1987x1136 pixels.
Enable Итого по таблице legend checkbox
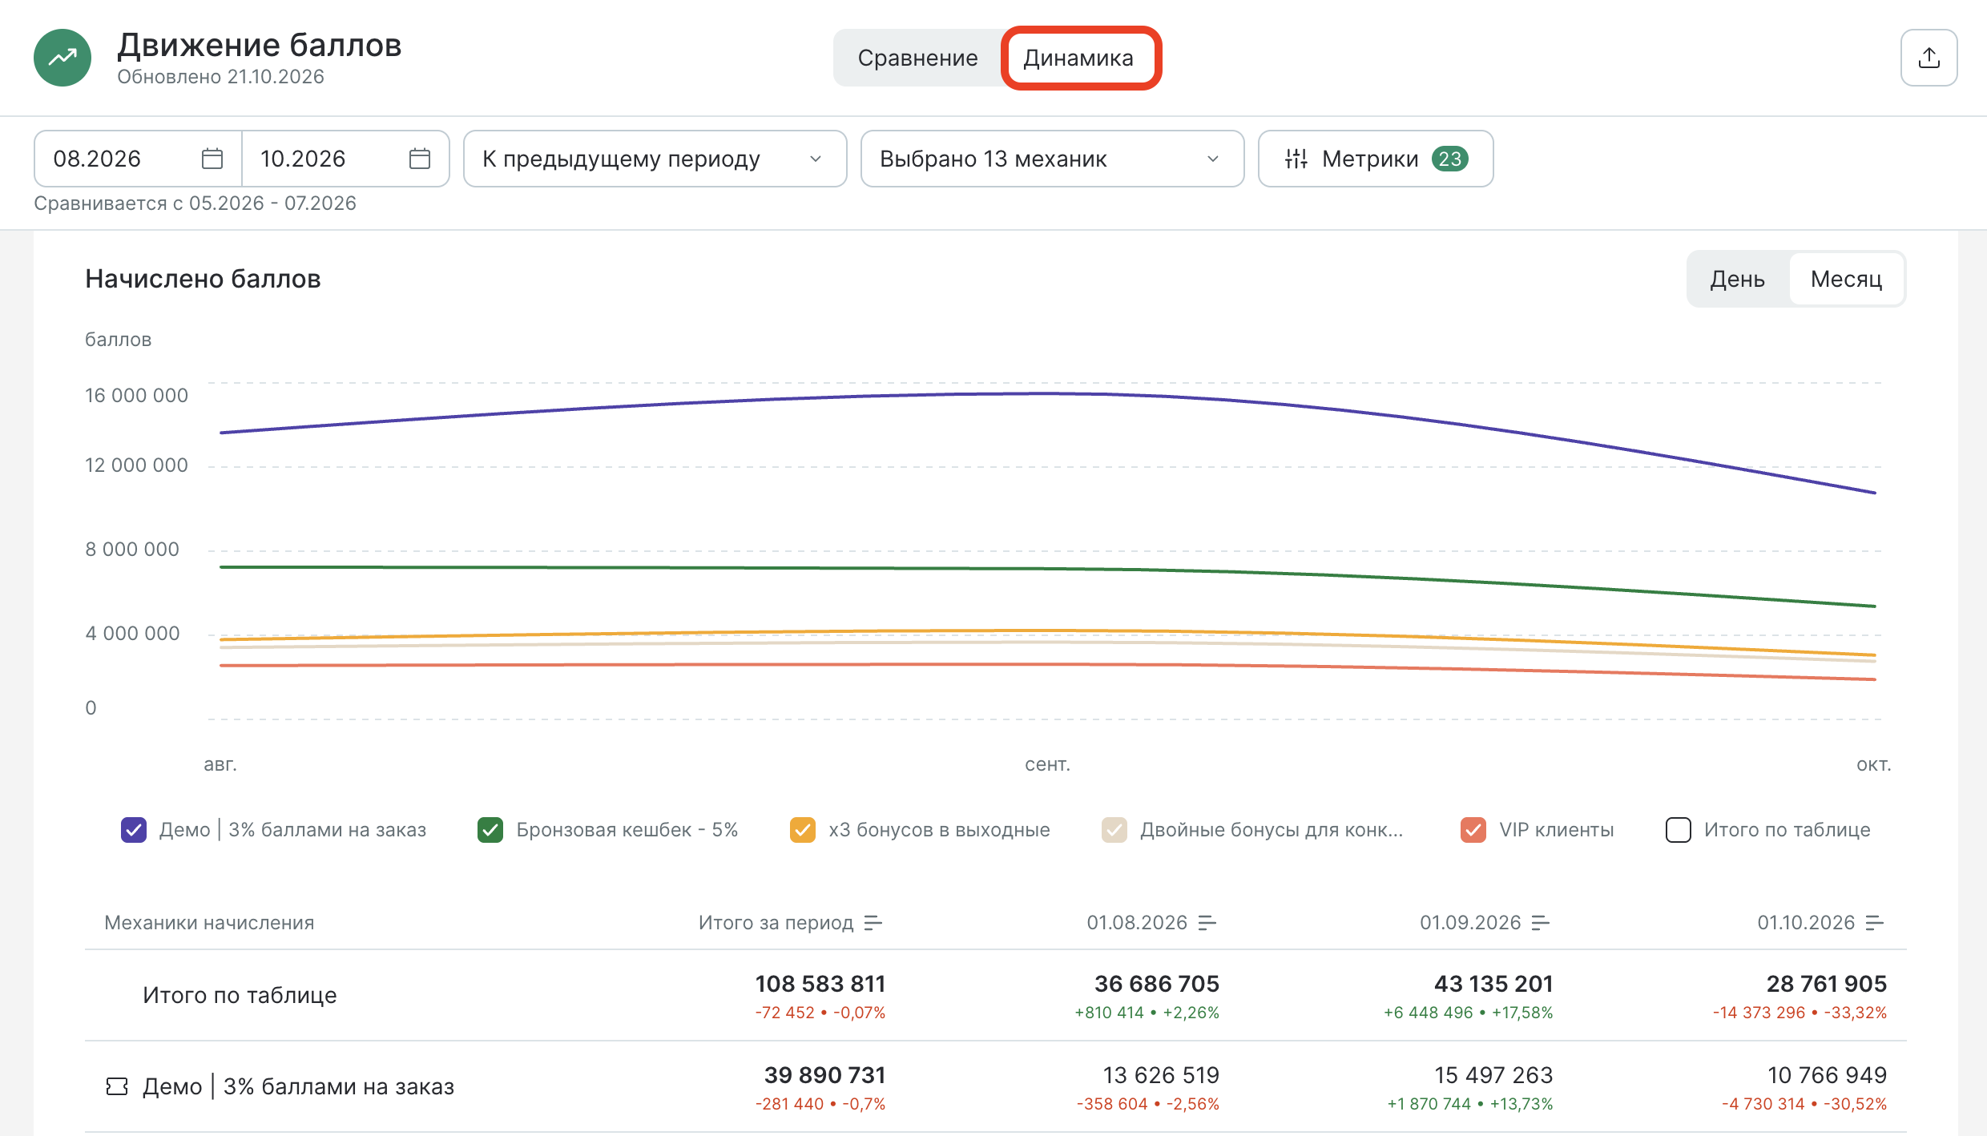pos(1679,830)
